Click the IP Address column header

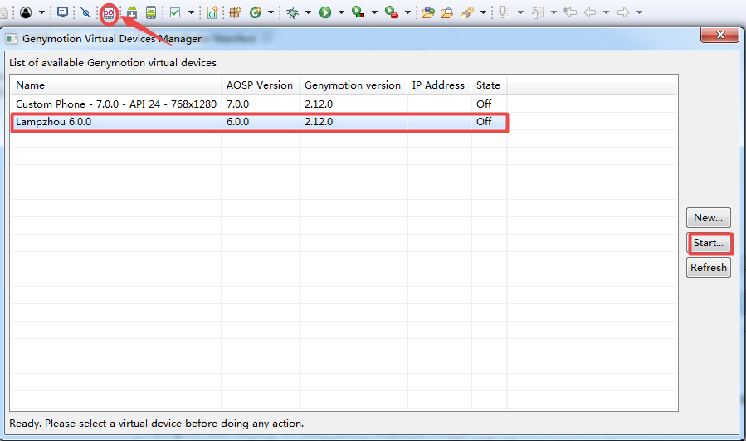[439, 85]
